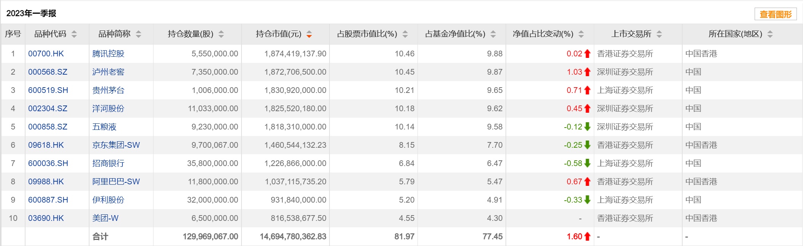The image size is (803, 246).
Task: Open 贵州茅台 stock link
Action: (108, 90)
